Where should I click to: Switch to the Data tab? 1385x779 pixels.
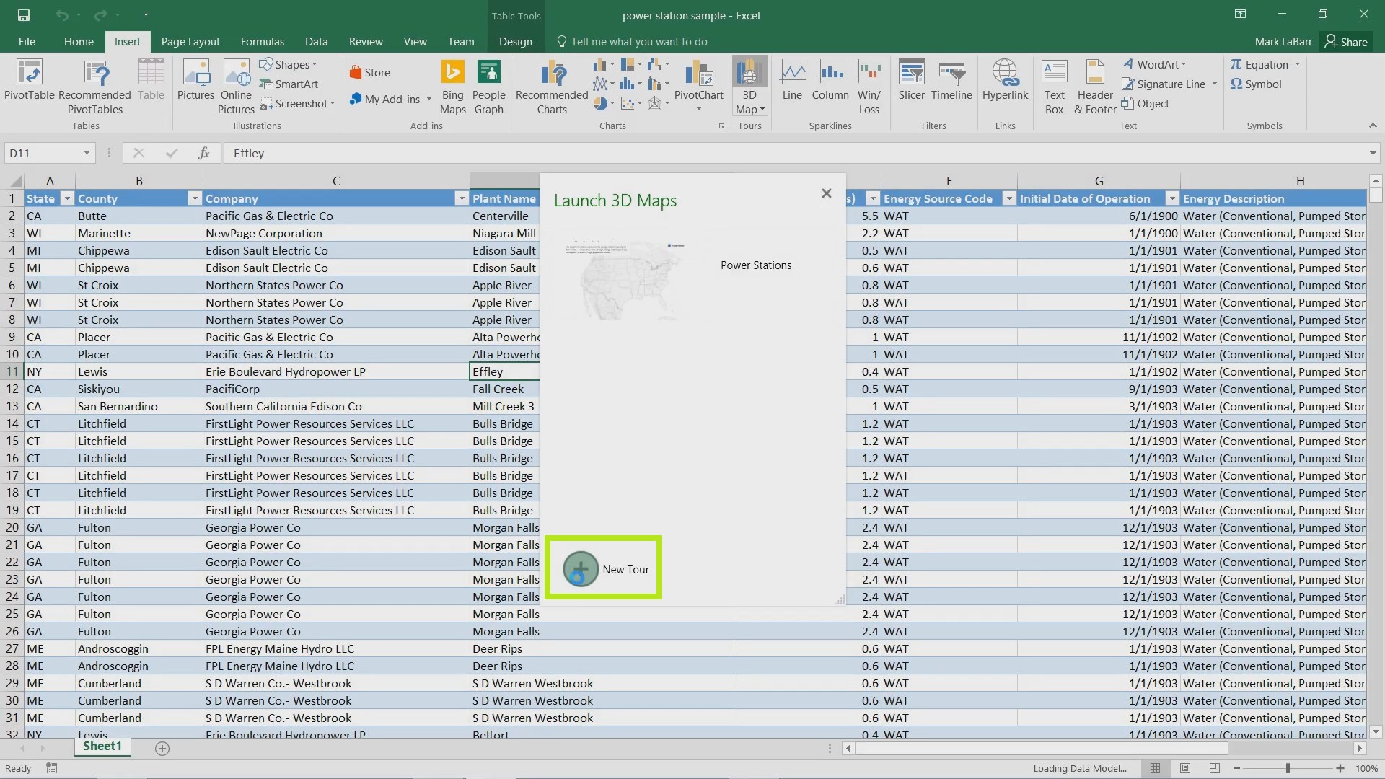[x=316, y=42]
